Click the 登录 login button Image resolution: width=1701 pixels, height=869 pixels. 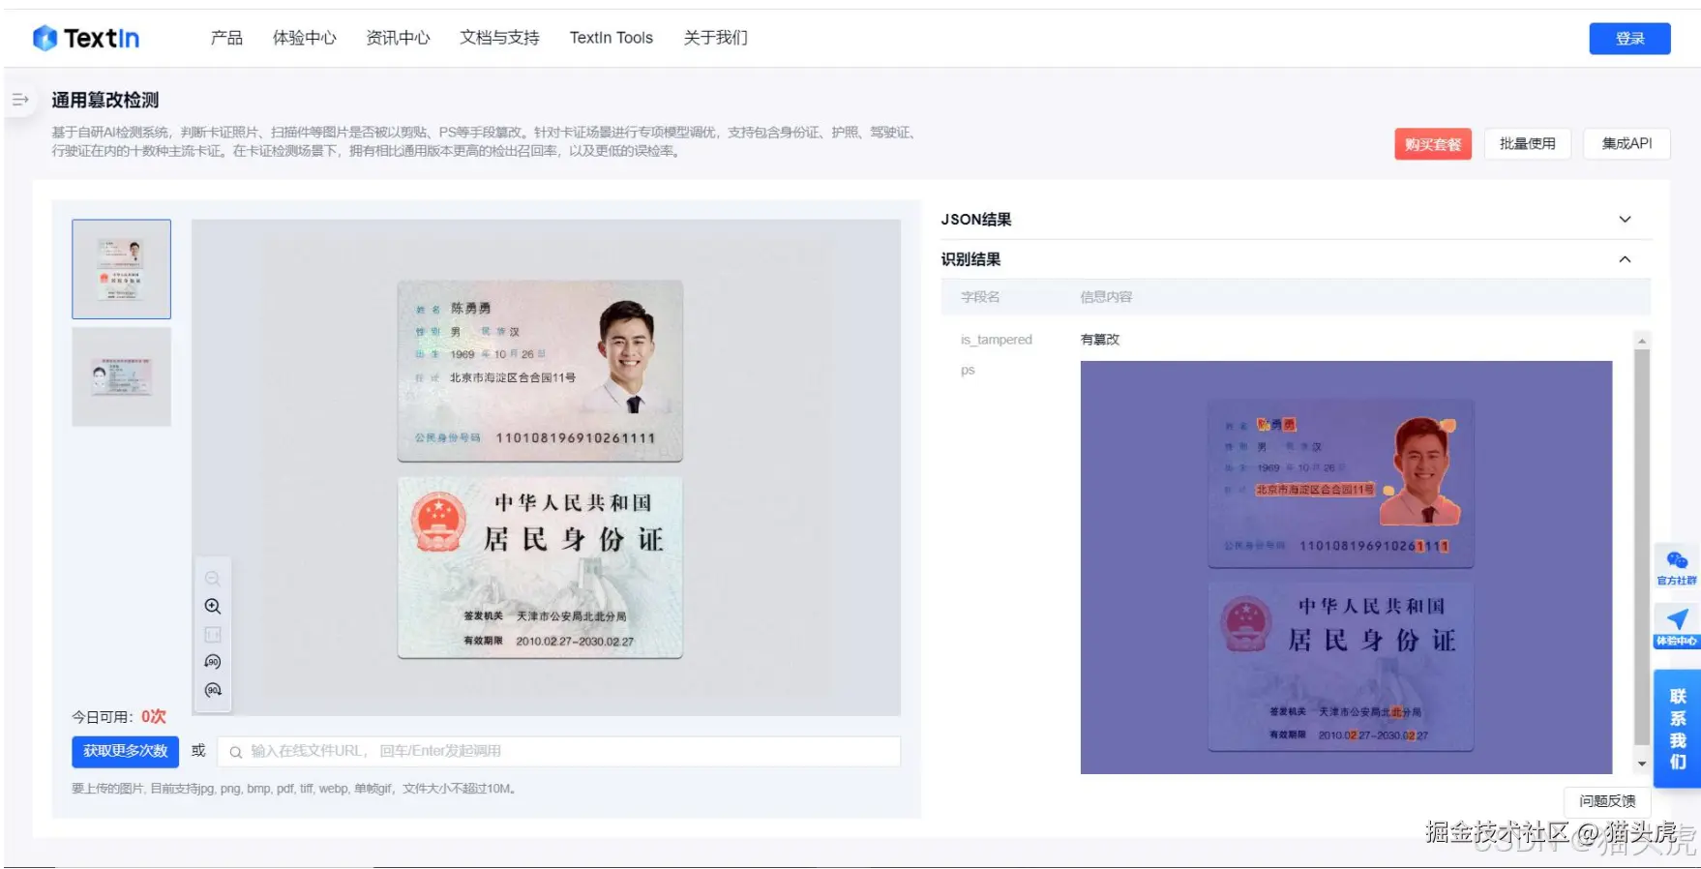(1629, 39)
